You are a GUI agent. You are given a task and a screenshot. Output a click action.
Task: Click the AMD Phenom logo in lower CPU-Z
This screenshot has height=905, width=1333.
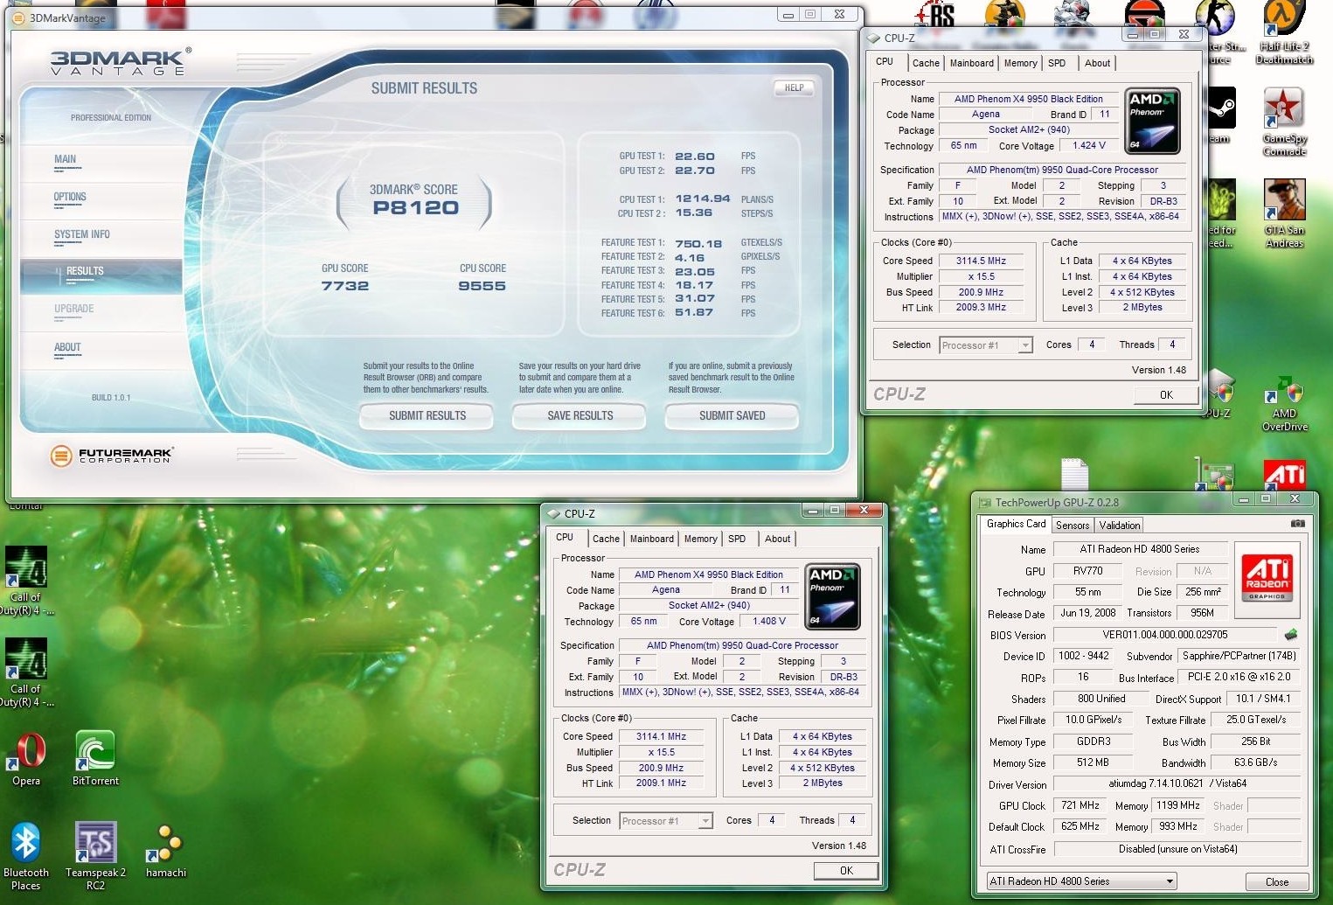point(833,596)
